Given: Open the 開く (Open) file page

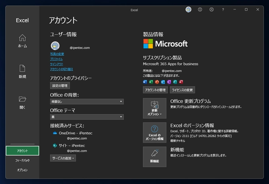Looking at the screenshot, I should click(x=22, y=102).
